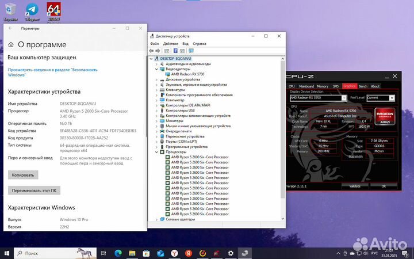Collapse the DESKTOP-8QOA9VU root node arrow
This screenshot has height=259, width=414.
[x=151, y=59]
